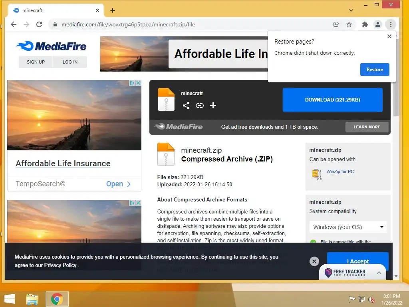Click the MediaFire logo
The height and width of the screenshot is (307, 409).
51,46
